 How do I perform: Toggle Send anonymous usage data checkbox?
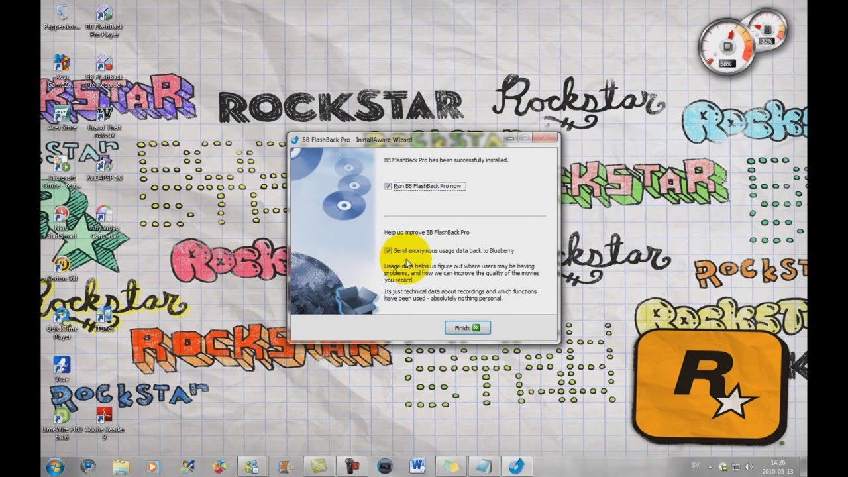(x=388, y=250)
